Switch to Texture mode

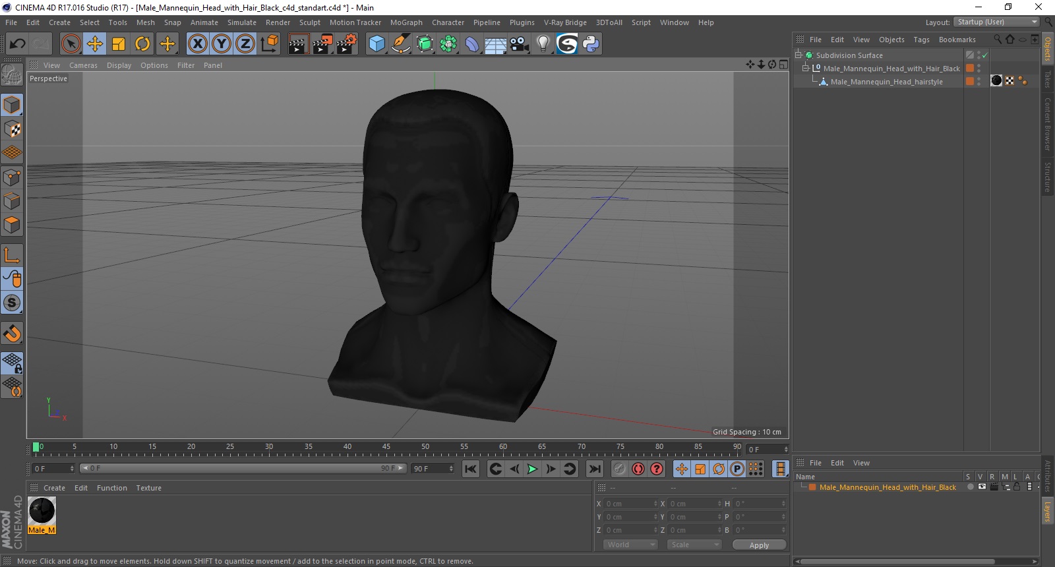click(x=12, y=129)
